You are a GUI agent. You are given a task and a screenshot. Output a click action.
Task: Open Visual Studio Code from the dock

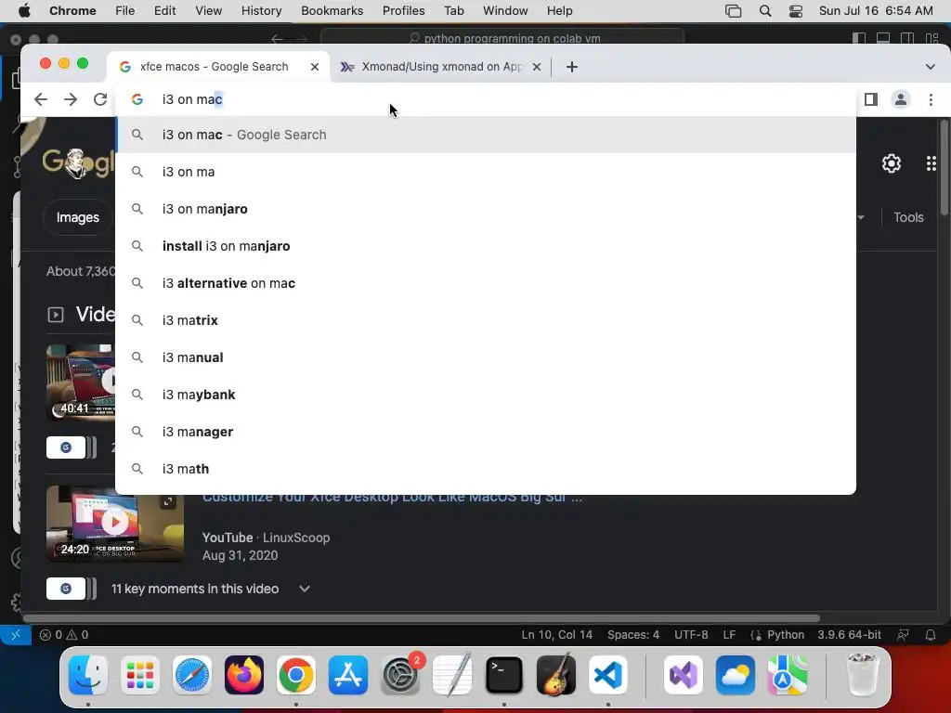pyautogui.click(x=608, y=675)
